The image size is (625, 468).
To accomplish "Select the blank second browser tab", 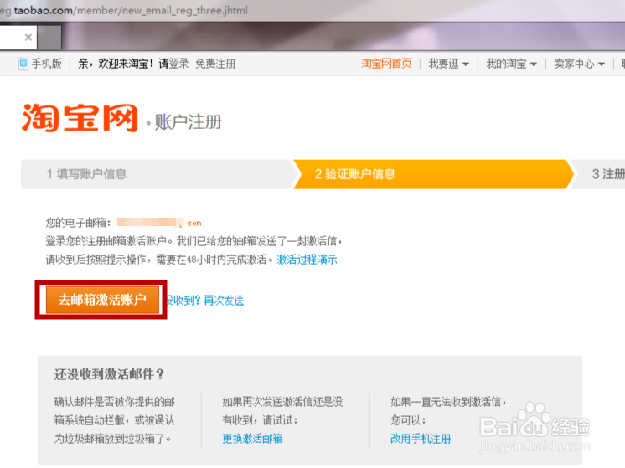I will pos(49,38).
